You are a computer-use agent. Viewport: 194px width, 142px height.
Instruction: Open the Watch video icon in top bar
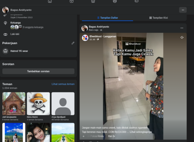(71, 1)
